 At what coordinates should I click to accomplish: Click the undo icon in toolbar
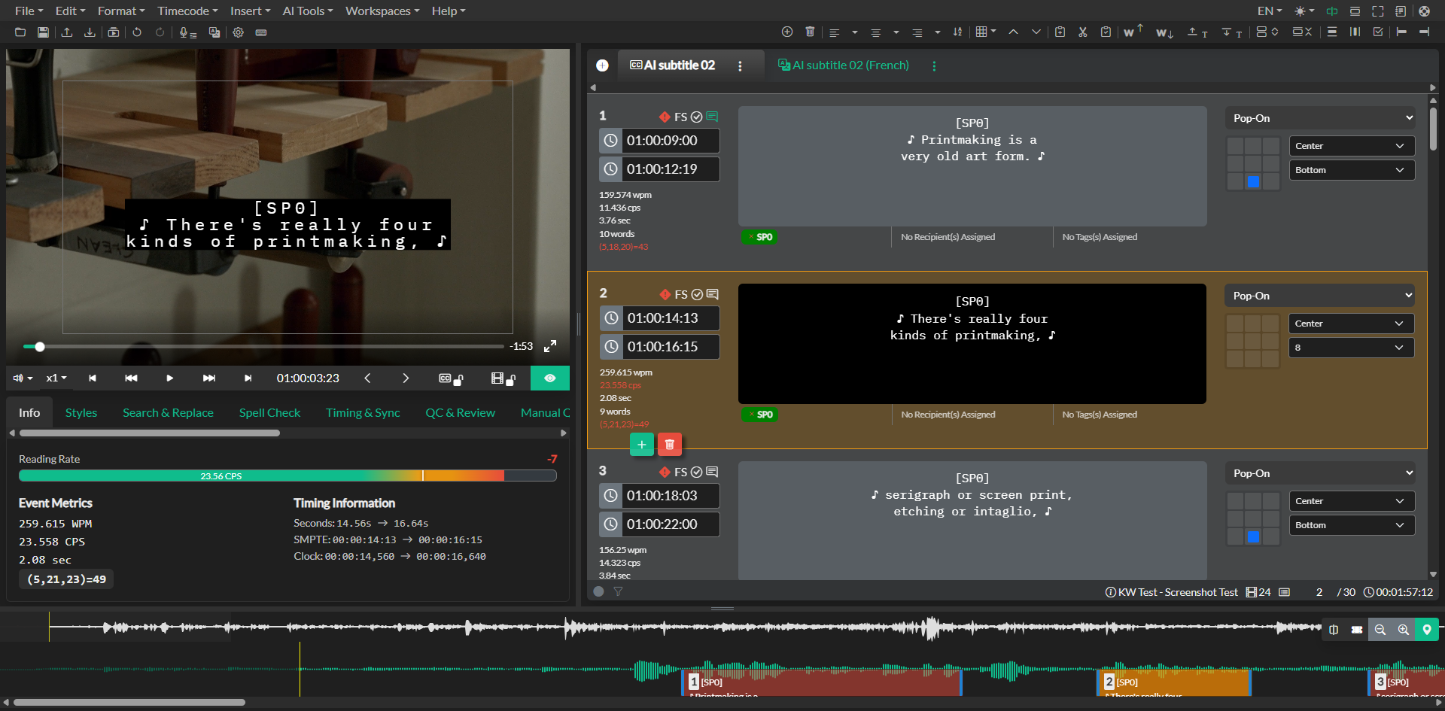pyautogui.click(x=137, y=32)
